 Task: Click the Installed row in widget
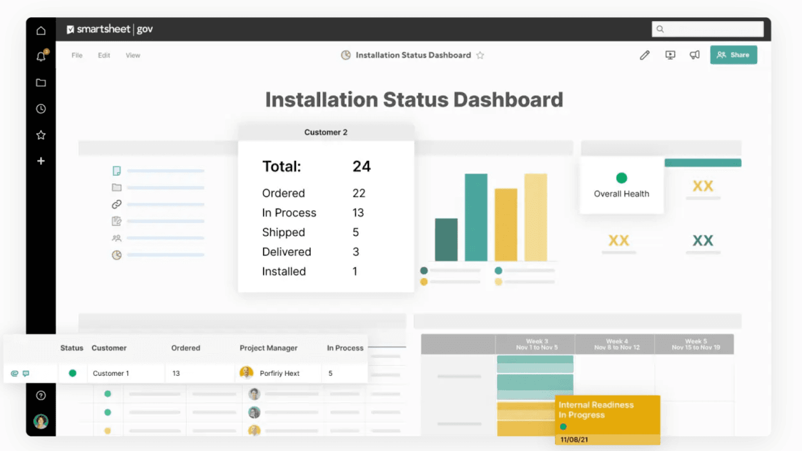coord(310,271)
